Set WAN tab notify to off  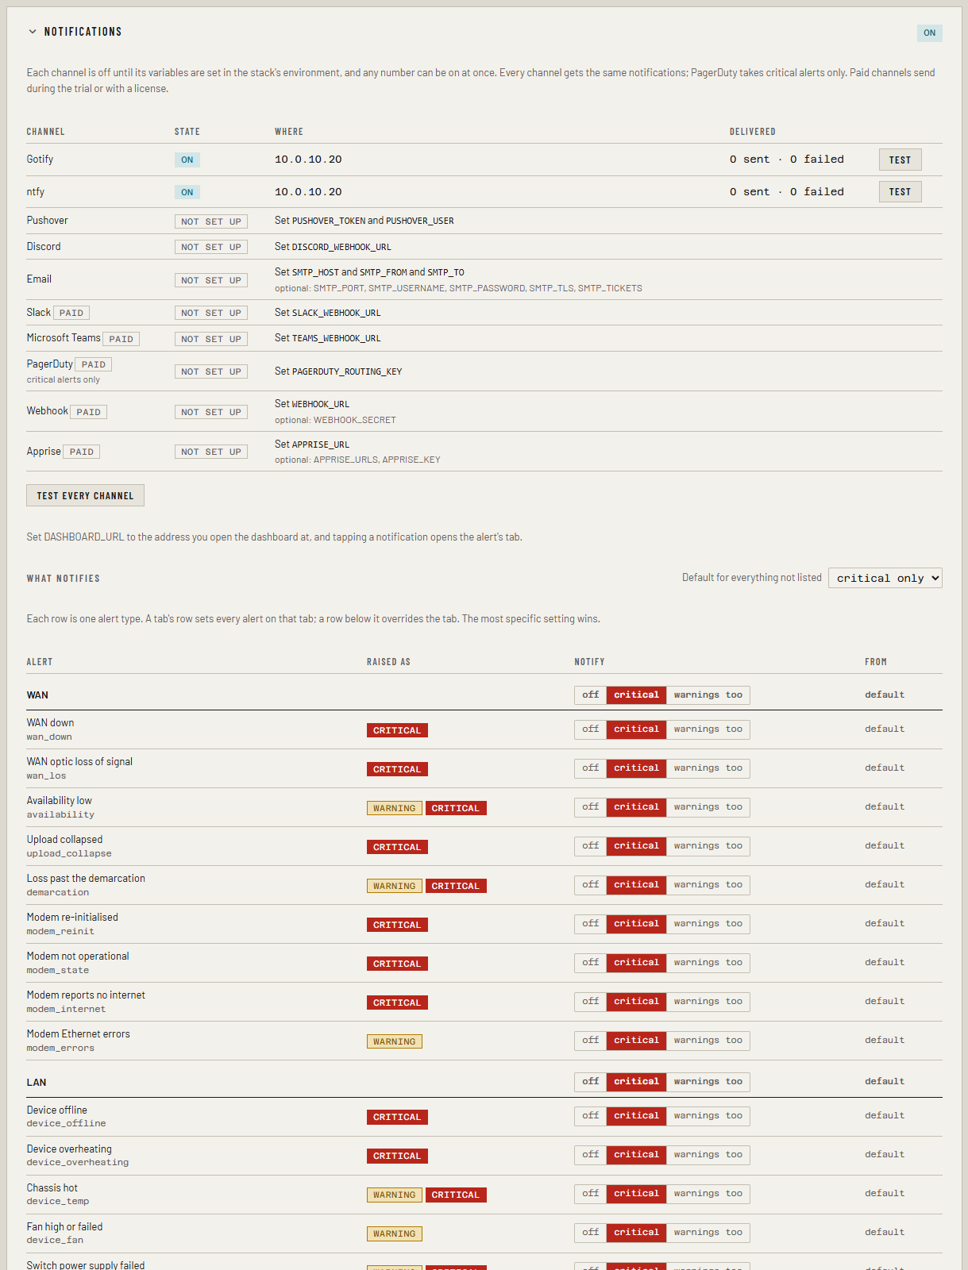point(590,695)
